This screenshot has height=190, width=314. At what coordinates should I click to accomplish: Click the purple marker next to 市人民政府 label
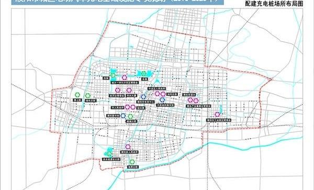[127, 107]
